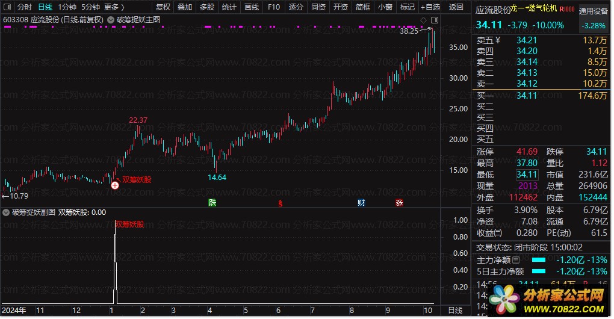This screenshot has height=319, width=614.
Task: Click the 涨停 41.69 limit-up value
Action: click(527, 152)
